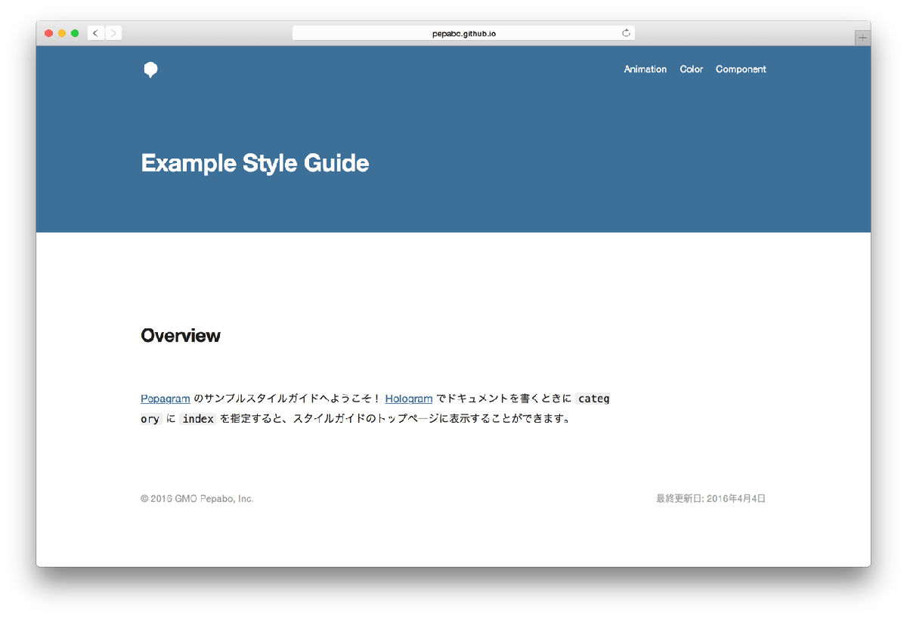907x619 pixels.
Task: Click the Pepabo speech bubble logo
Action: tap(150, 70)
